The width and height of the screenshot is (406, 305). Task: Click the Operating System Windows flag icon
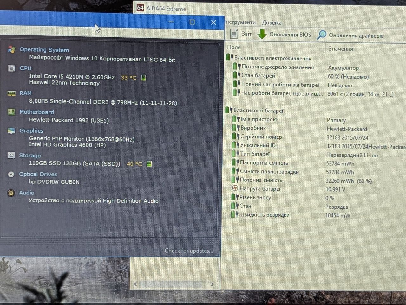(11, 49)
